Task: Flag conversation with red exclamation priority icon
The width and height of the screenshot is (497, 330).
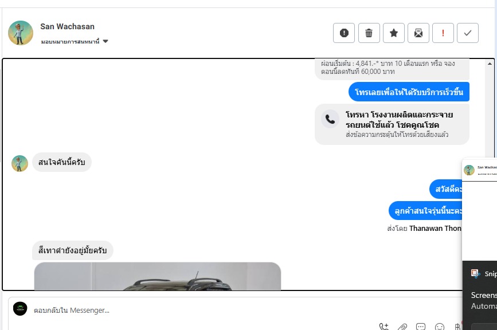Action: (443, 33)
